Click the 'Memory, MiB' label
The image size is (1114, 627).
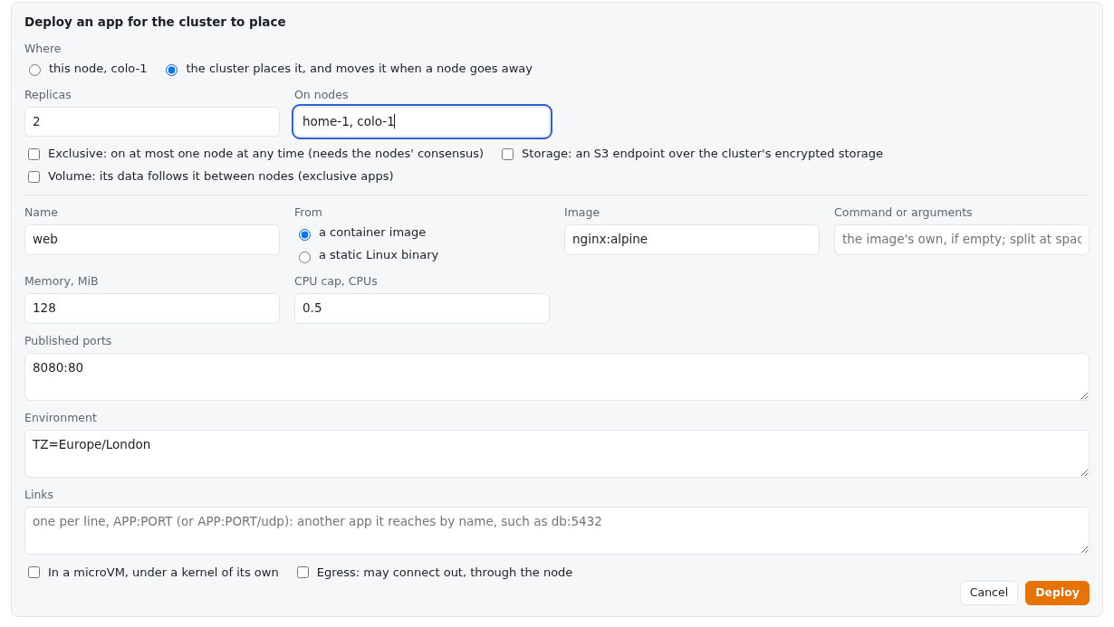62,281
